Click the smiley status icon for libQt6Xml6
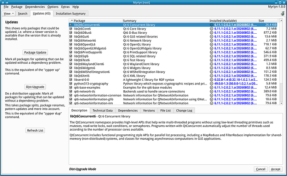Screen dimensions: 287x176 [x=211, y=76]
